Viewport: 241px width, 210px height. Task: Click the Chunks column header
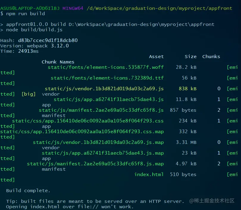[211, 57]
